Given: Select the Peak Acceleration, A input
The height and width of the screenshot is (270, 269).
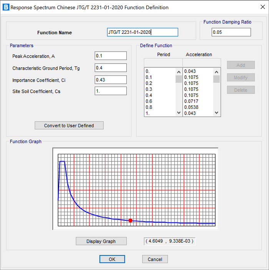Looking at the screenshot, I should [x=111, y=56].
